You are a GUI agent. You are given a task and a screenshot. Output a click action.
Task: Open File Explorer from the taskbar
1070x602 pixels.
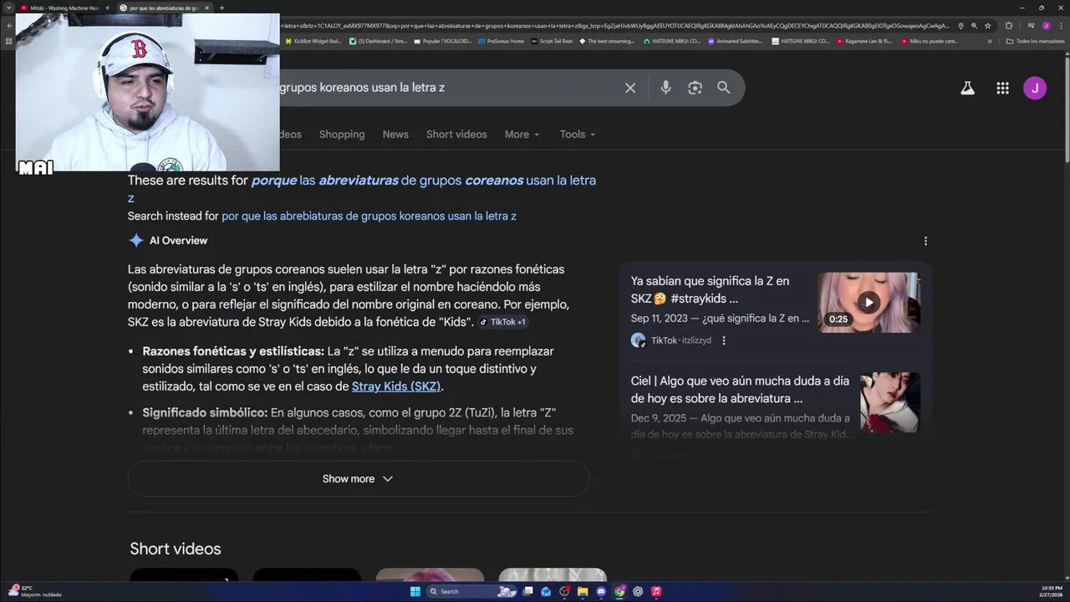[583, 591]
